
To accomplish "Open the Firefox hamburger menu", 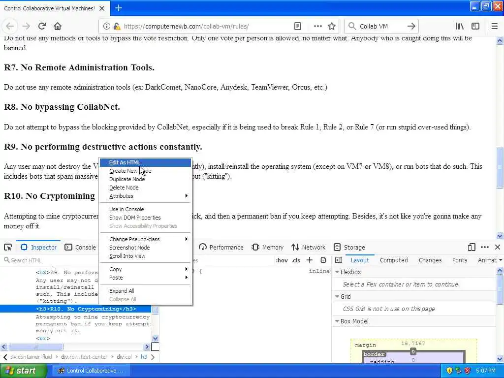I will pos(494,27).
